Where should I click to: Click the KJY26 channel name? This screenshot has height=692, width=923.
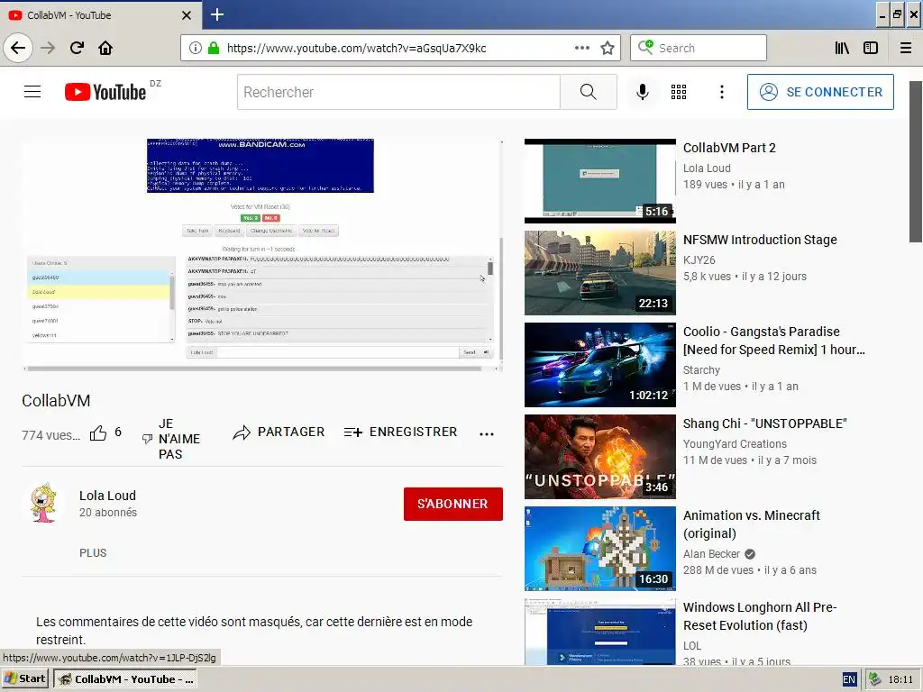point(699,260)
